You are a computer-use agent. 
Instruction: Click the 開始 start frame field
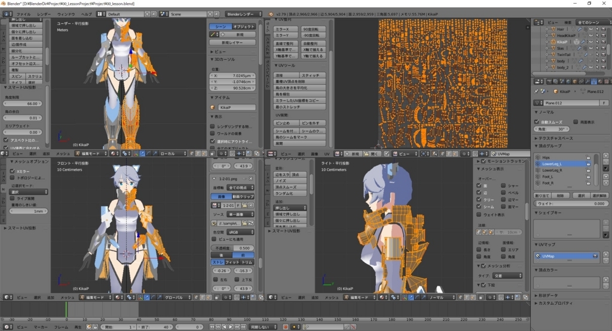(119, 327)
